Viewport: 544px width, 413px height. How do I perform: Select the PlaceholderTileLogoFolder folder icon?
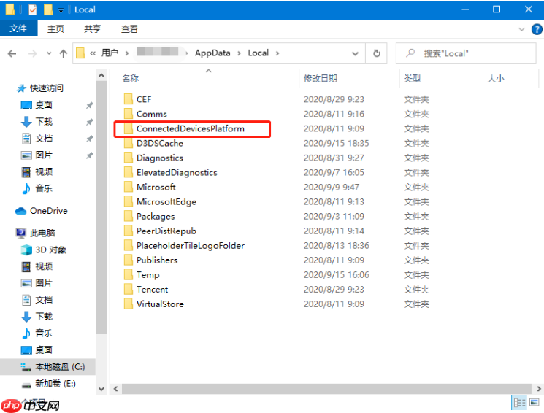(129, 245)
